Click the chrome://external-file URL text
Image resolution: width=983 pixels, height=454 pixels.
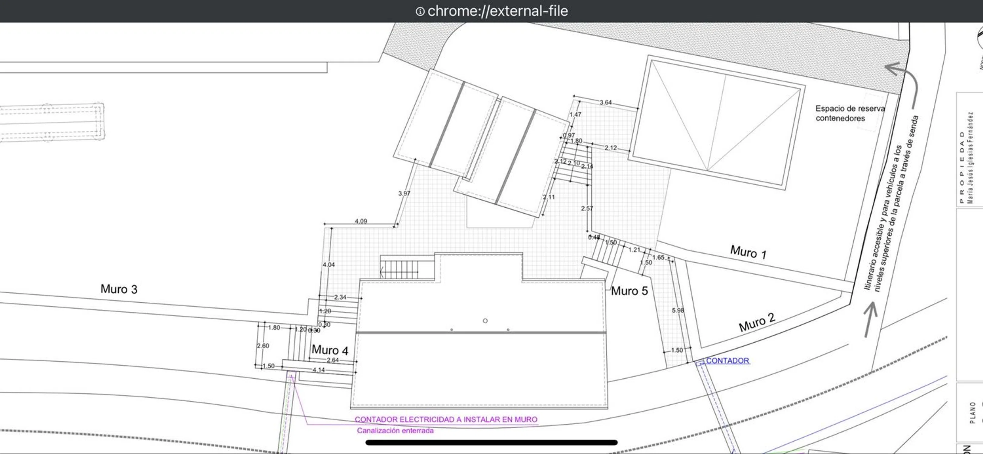pos(498,11)
